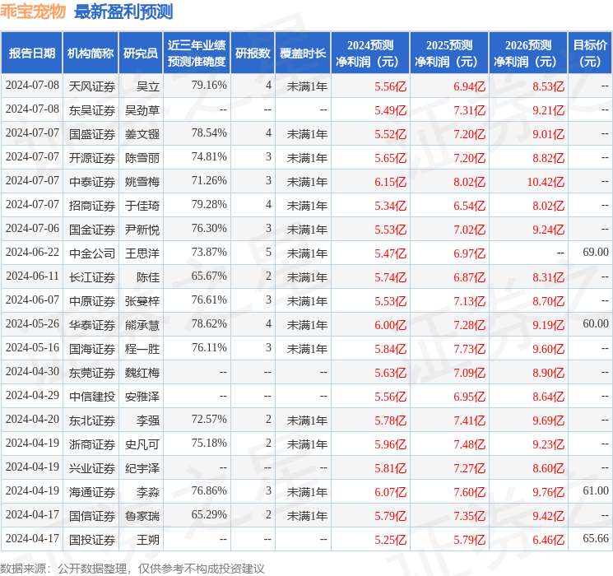Click analyst name 姚雪梅
The height and width of the screenshot is (576, 613).
tap(142, 182)
